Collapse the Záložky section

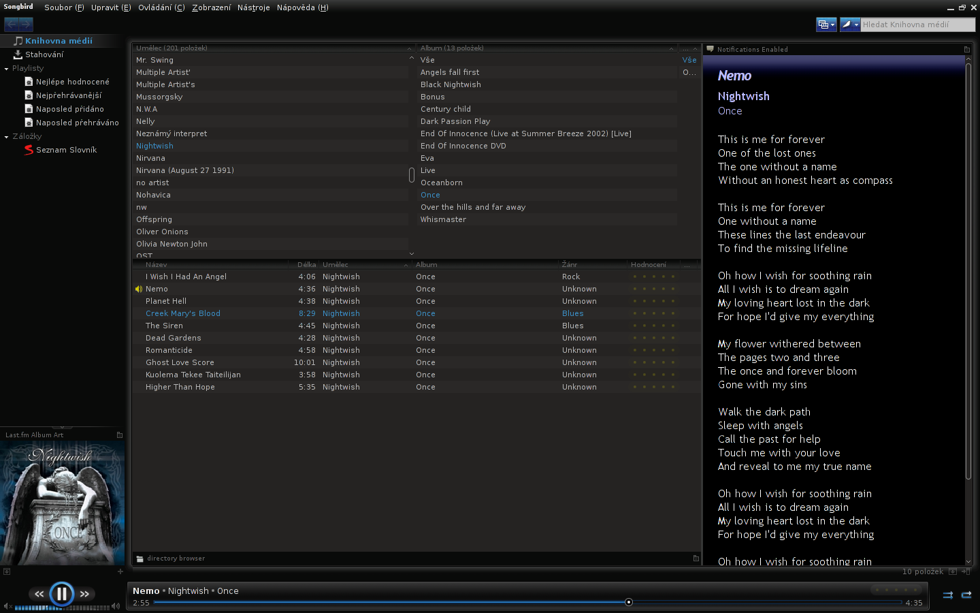[6, 137]
